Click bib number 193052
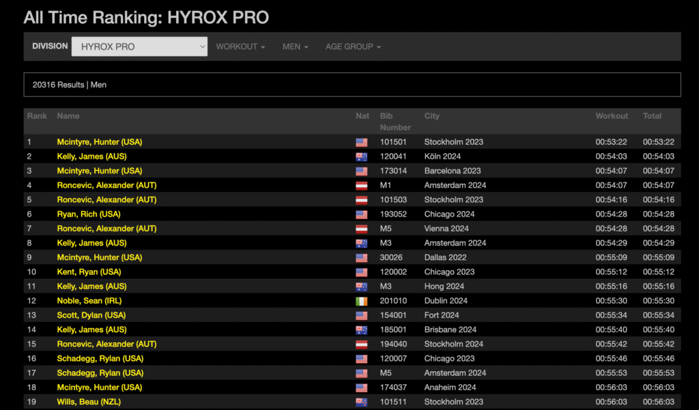Screen dimensions: 699x410 [x=393, y=214]
